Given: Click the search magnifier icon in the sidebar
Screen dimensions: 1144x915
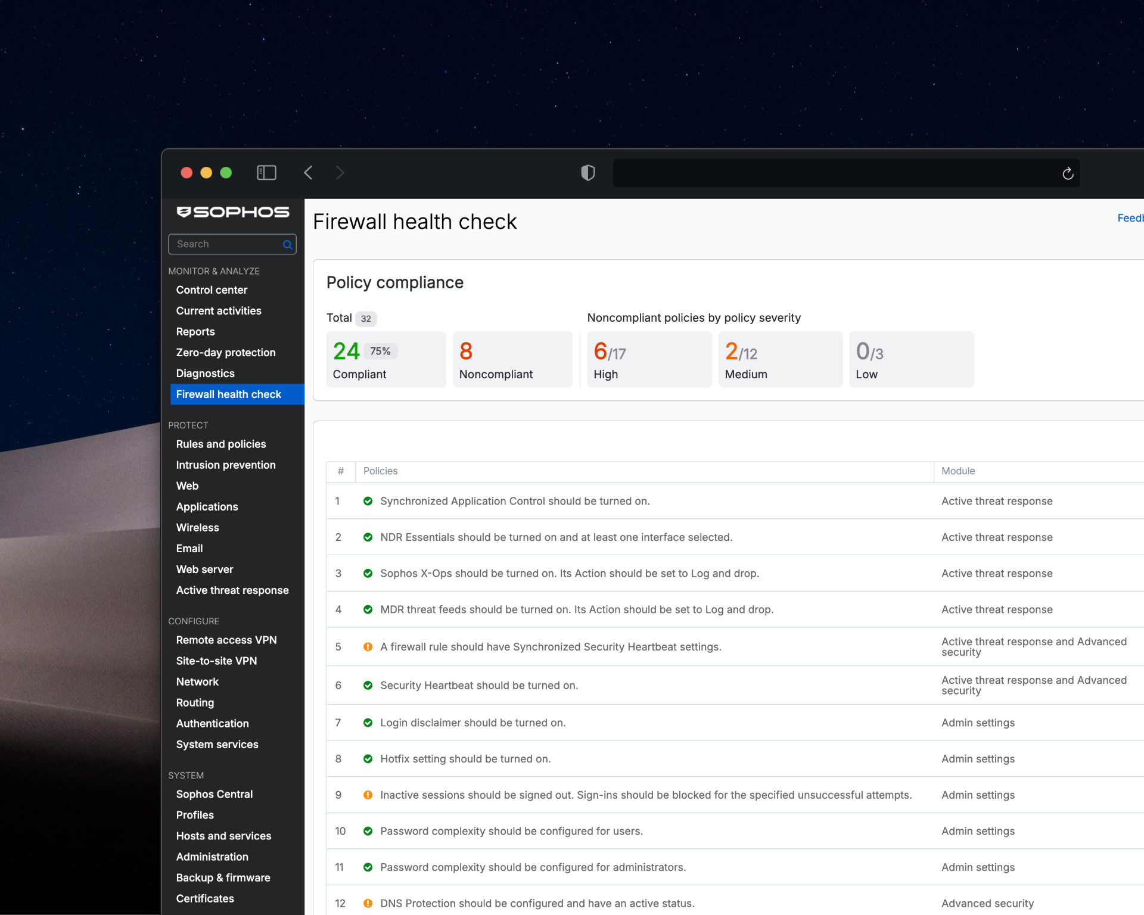Looking at the screenshot, I should click(x=287, y=244).
